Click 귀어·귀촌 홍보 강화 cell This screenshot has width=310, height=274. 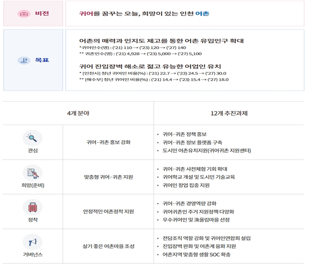[108, 142]
